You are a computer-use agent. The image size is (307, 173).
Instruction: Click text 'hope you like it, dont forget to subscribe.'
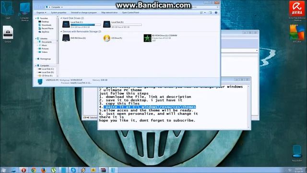(x=147, y=121)
